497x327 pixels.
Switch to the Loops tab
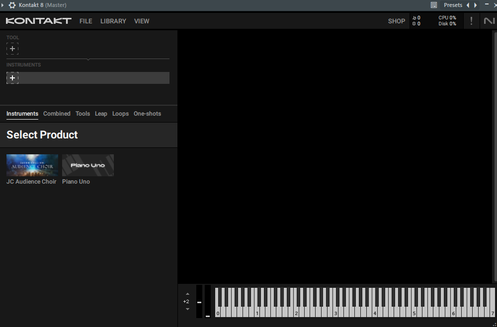120,114
